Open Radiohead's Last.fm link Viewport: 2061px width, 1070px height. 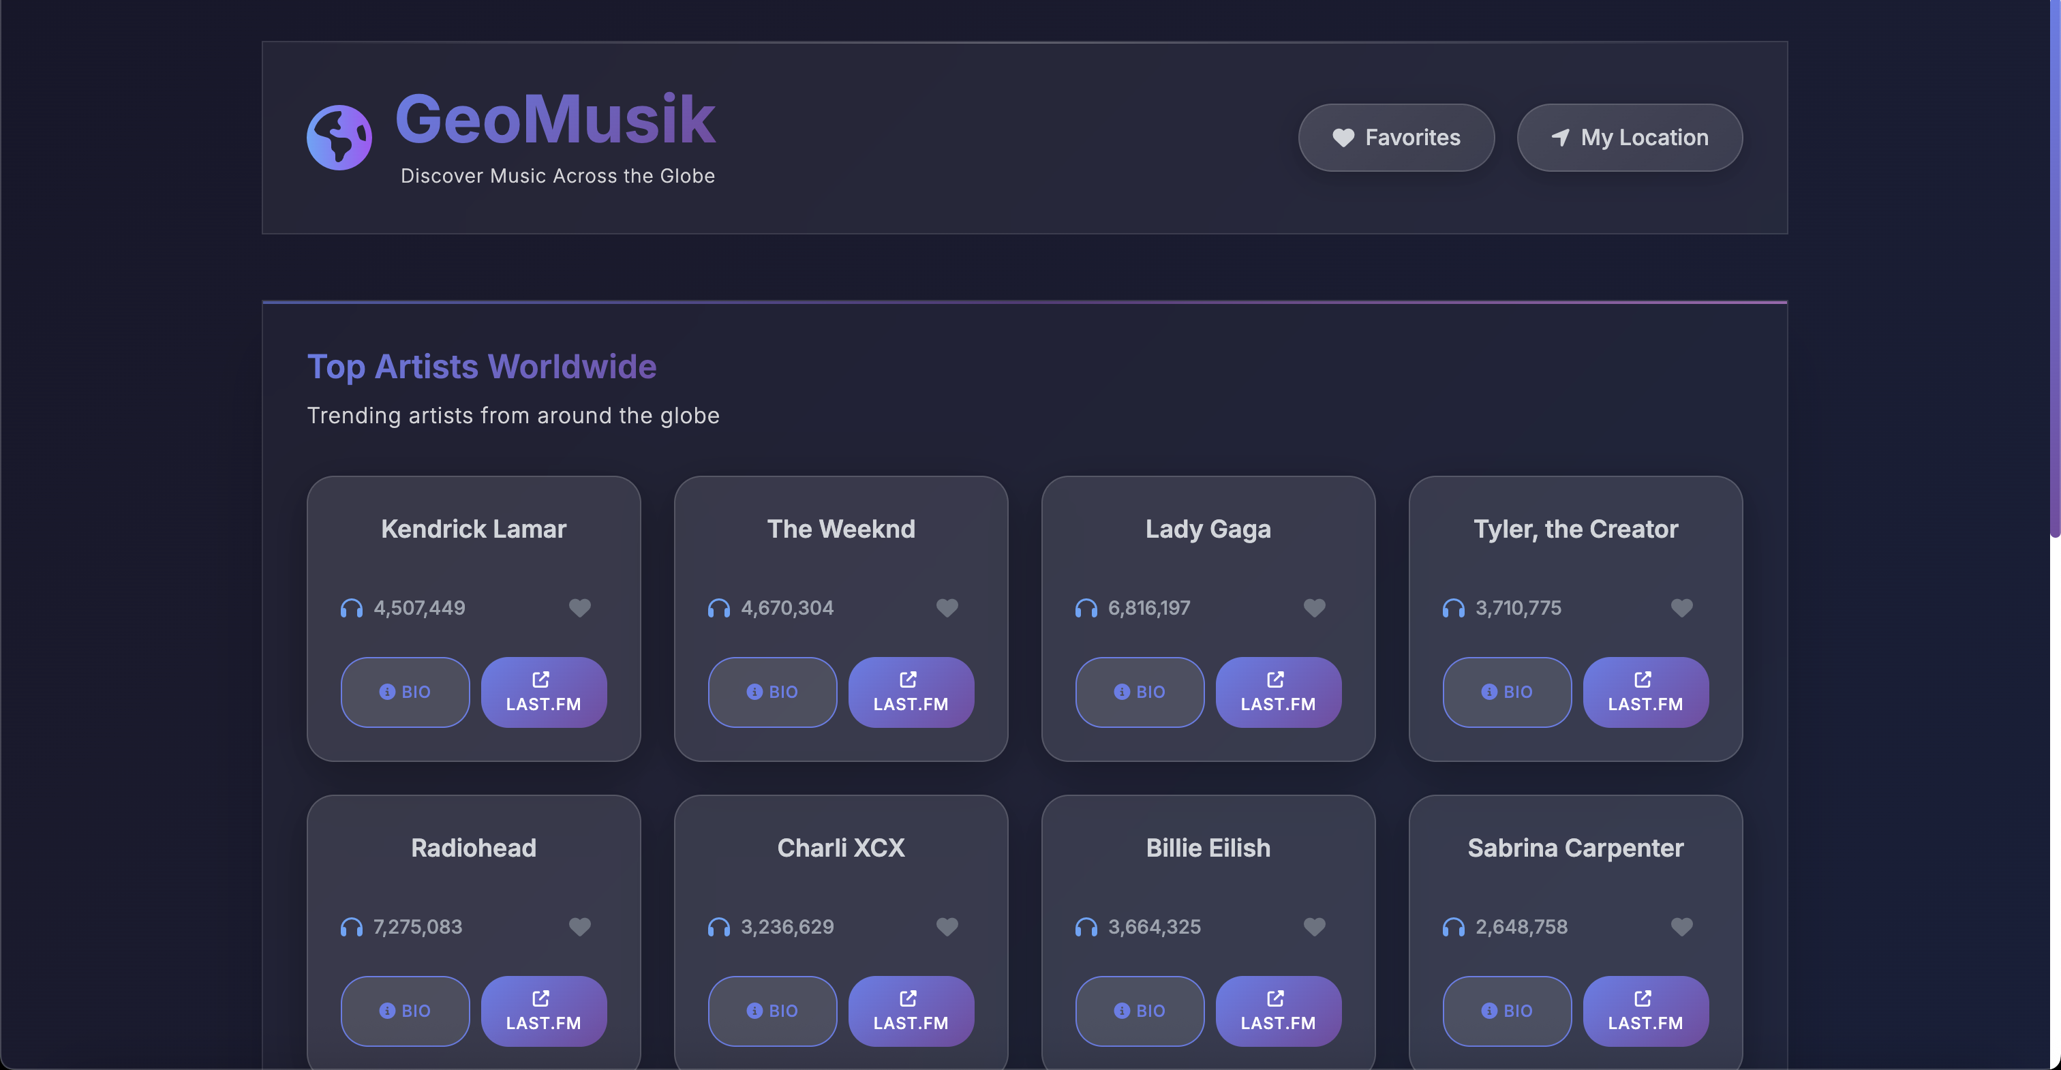(x=543, y=1010)
